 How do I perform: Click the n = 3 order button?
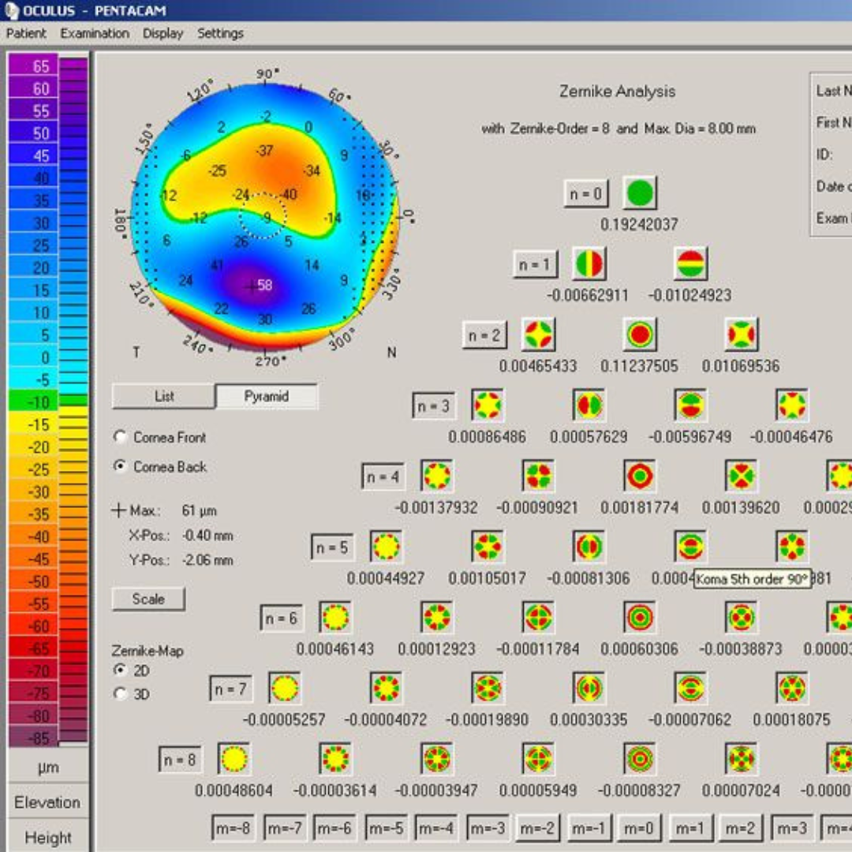433,406
